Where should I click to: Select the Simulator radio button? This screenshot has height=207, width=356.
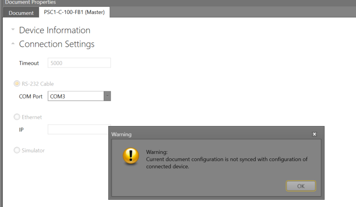click(17, 150)
